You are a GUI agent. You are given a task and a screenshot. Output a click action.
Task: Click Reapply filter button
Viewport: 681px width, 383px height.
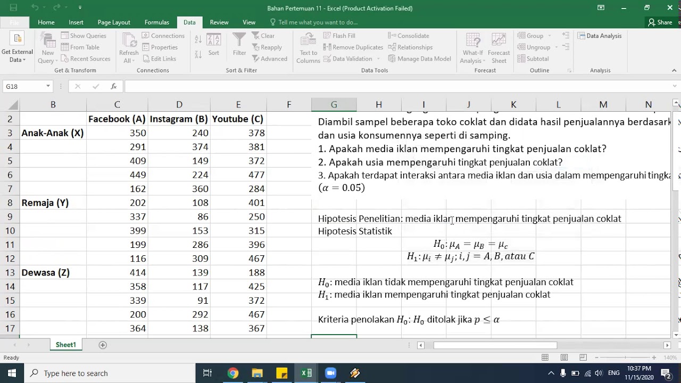267,47
